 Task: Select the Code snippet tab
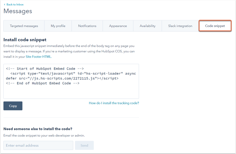pos(215,26)
